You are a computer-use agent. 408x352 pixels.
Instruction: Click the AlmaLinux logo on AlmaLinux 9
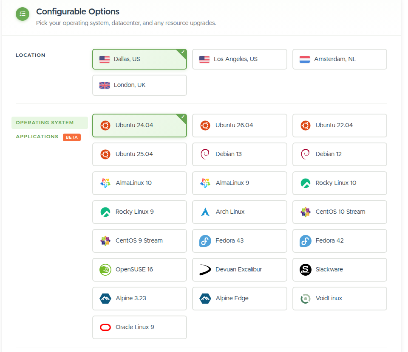click(205, 183)
